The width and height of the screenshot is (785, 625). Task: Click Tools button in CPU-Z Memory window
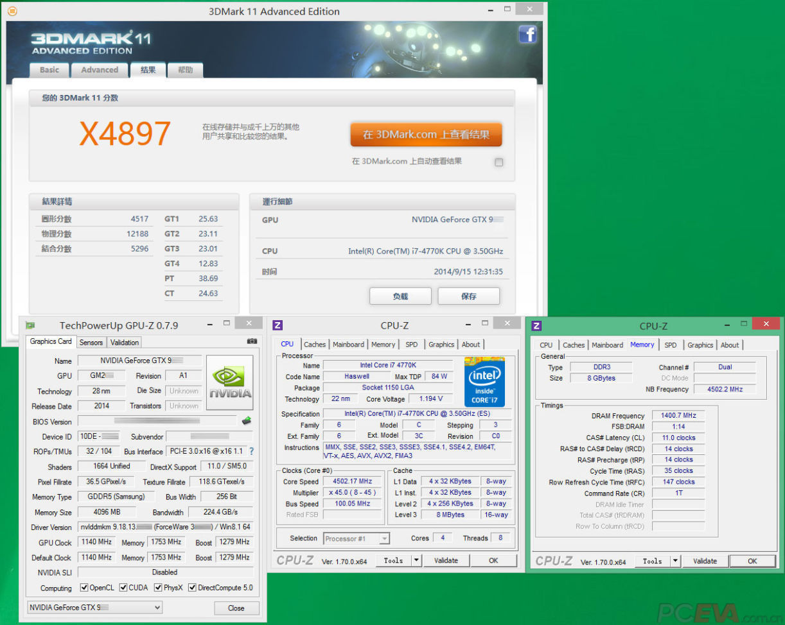click(x=652, y=561)
